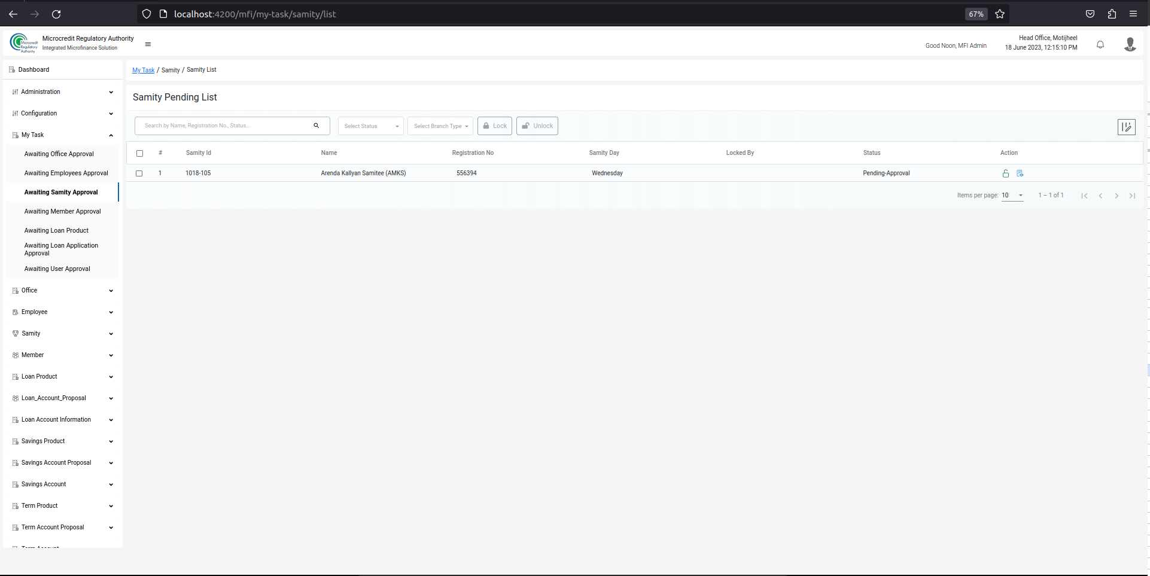Click the Samity Day column header
1150x576 pixels.
[x=604, y=153]
